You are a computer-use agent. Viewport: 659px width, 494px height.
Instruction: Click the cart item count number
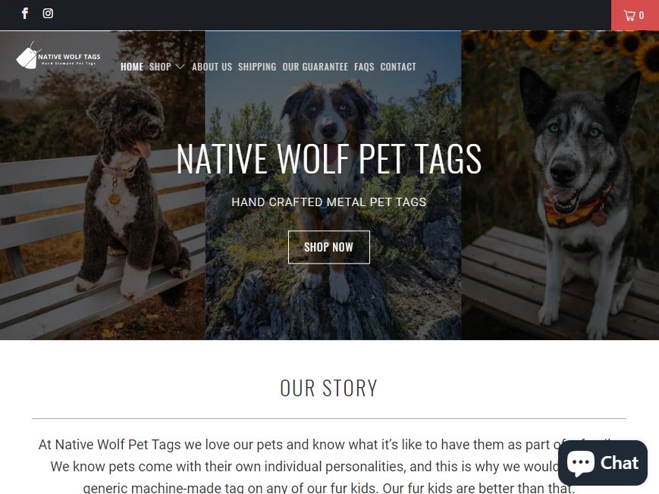(x=642, y=16)
